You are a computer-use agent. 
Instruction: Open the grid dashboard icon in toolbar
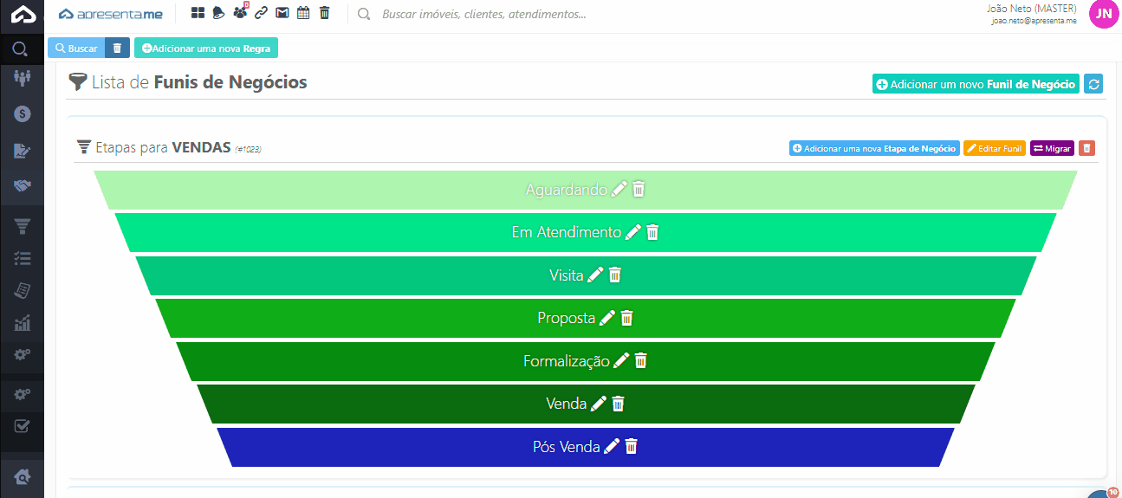point(198,13)
